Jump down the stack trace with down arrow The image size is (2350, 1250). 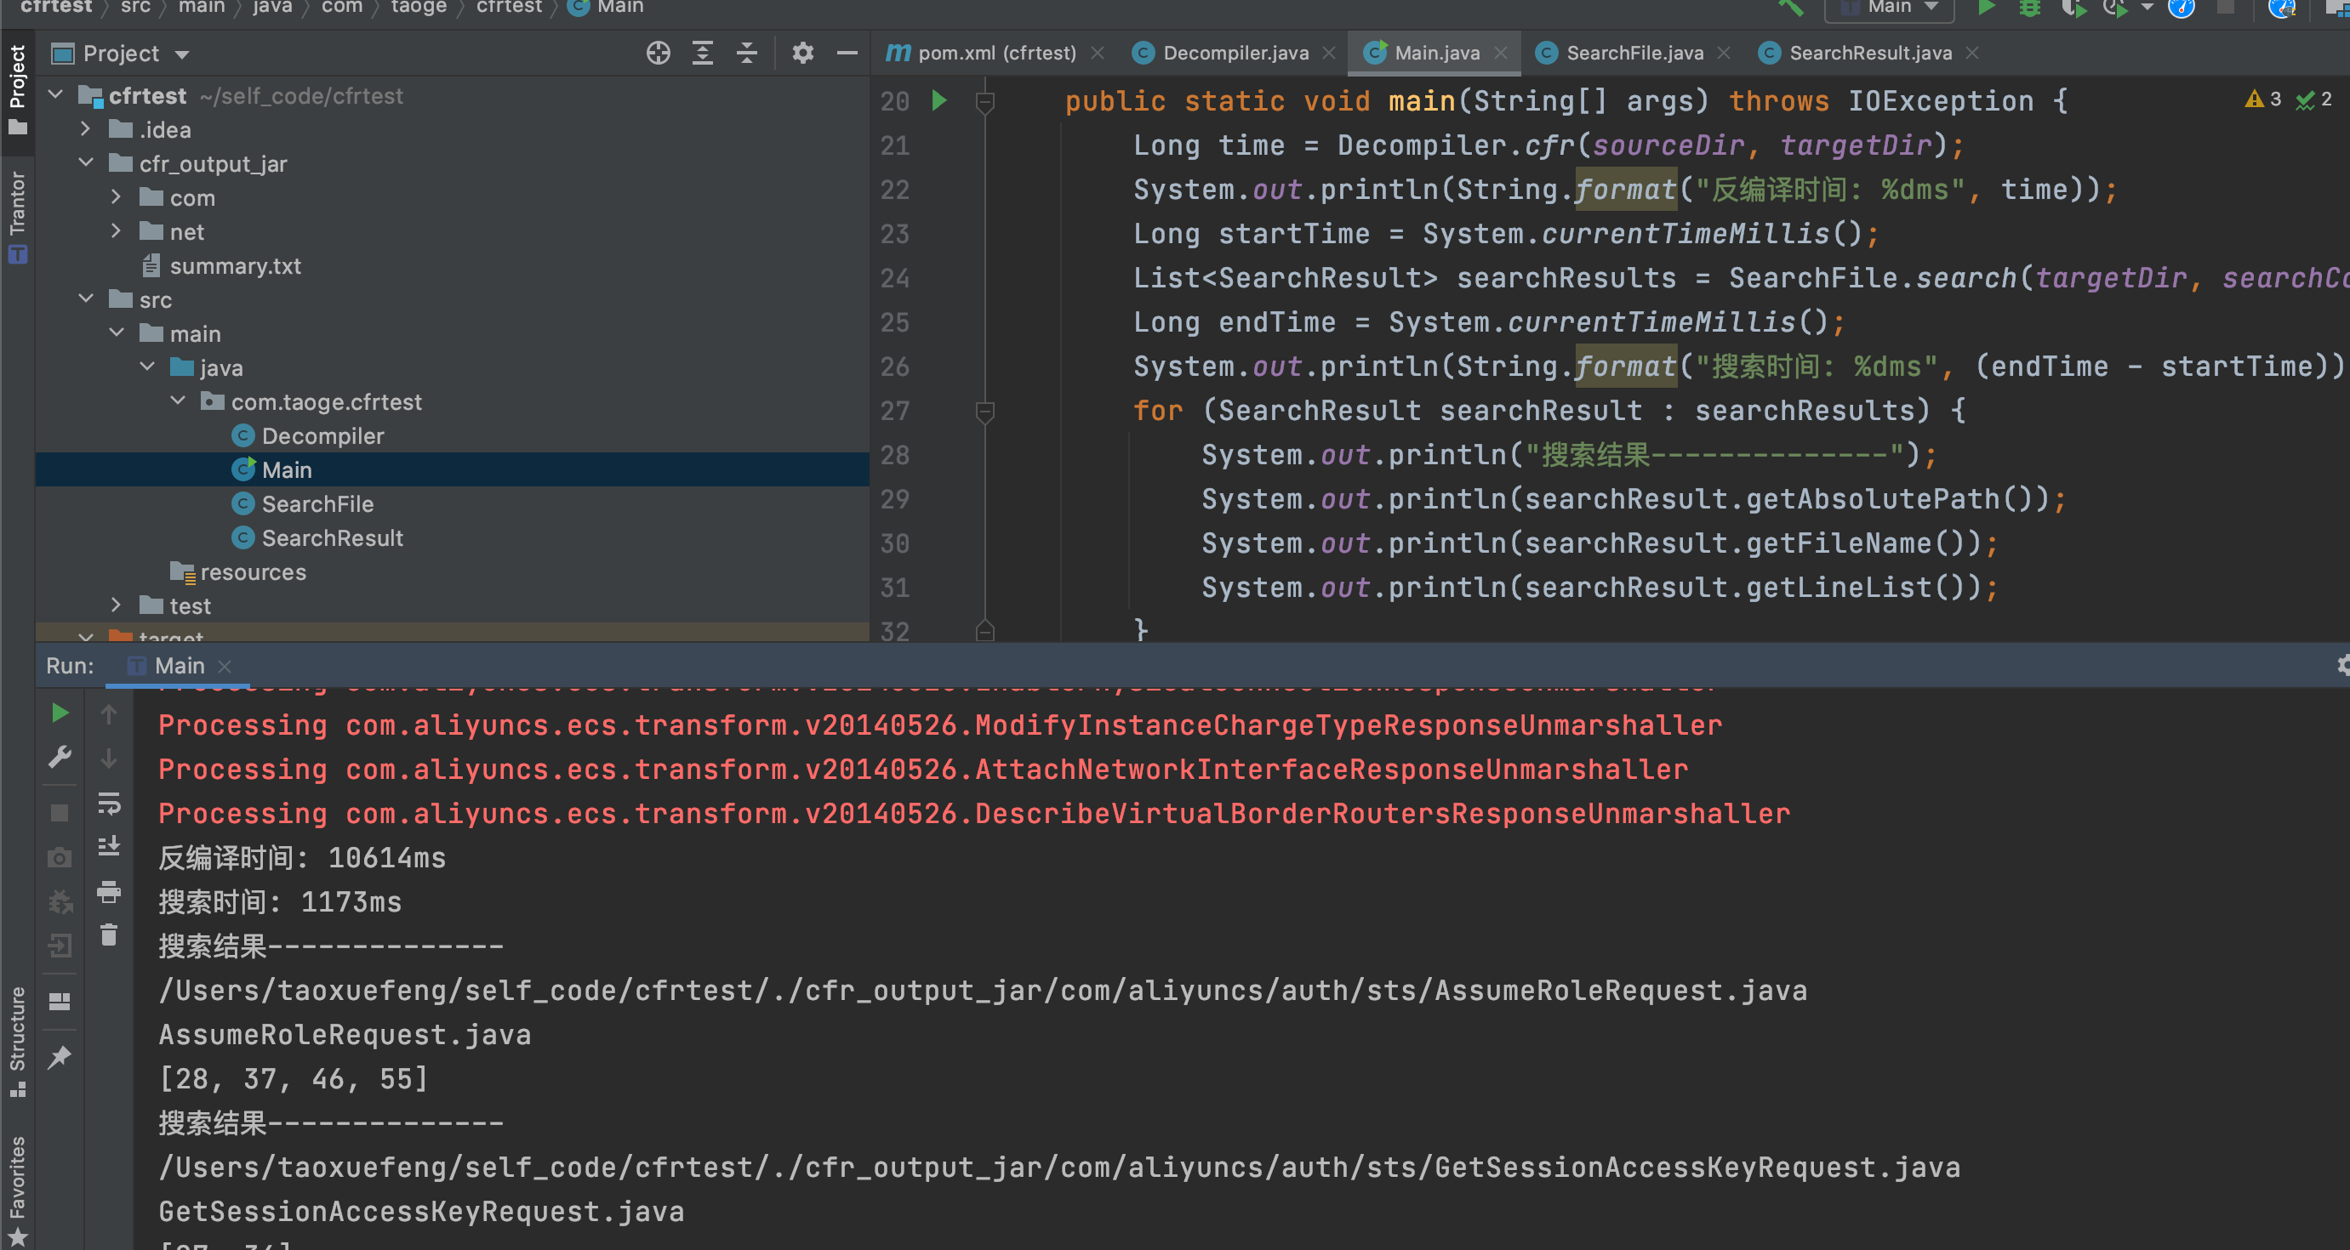click(x=109, y=759)
